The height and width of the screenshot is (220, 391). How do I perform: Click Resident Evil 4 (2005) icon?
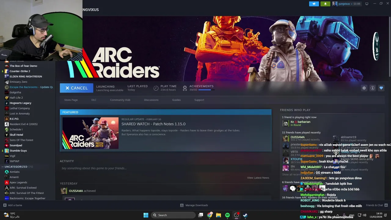tap(7, 124)
